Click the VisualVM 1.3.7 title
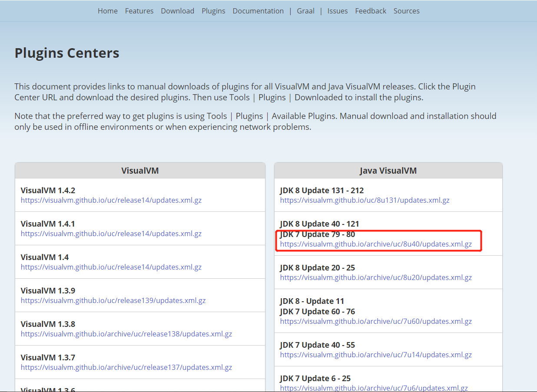Image resolution: width=537 pixels, height=392 pixels. [x=48, y=357]
